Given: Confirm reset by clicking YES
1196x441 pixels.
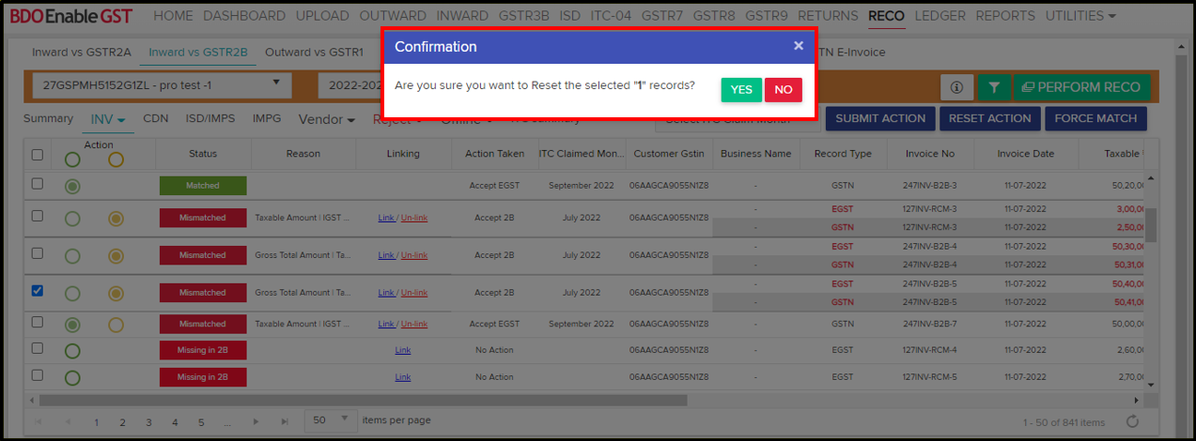Looking at the screenshot, I should click(x=741, y=89).
